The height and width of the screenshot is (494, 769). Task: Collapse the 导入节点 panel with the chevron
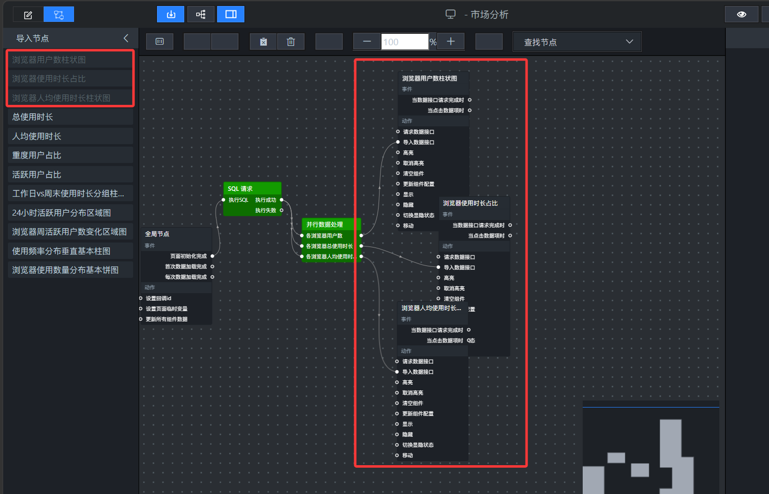pyautogui.click(x=126, y=38)
